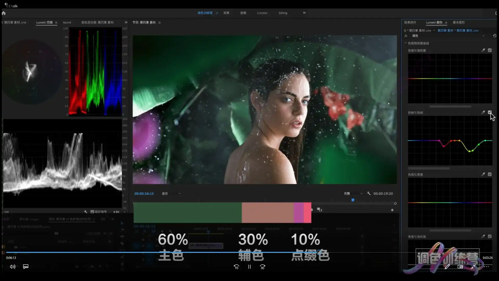Mute the player volume speaker icon

(x=12, y=267)
